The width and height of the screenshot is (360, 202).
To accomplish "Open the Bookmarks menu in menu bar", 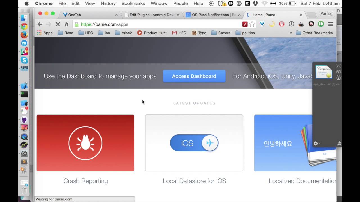I will pos(133,3).
